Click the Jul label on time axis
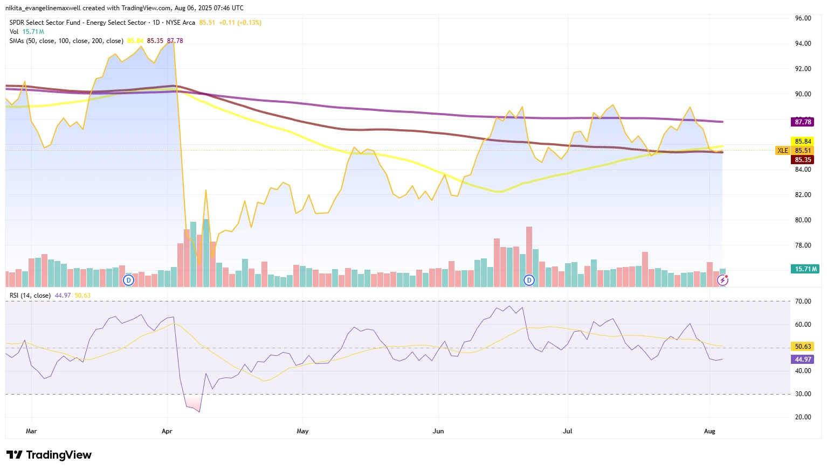 click(567, 431)
